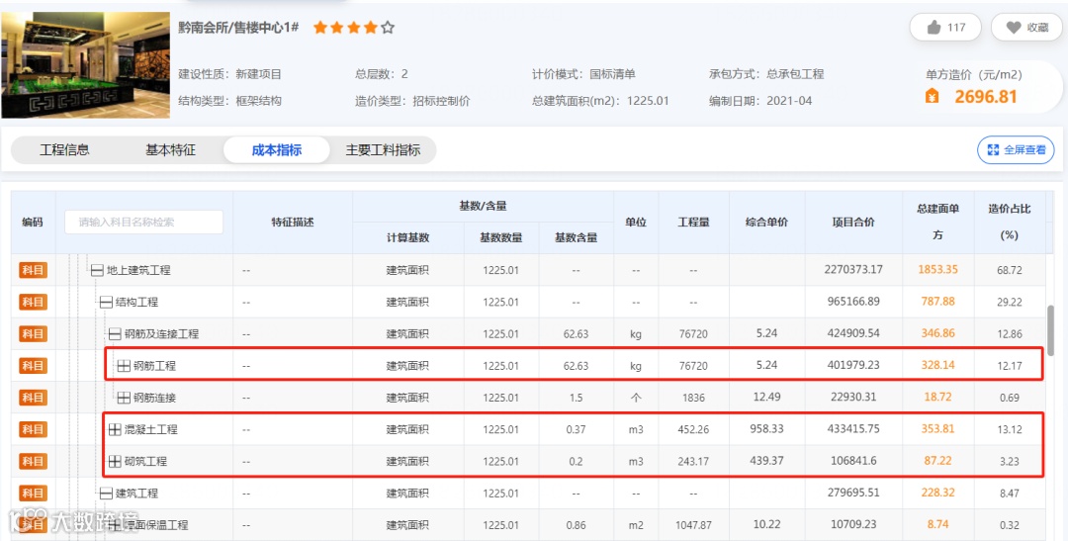Click the 1047.87 quantity cell
Screen dimensions: 1068x541
(693, 525)
